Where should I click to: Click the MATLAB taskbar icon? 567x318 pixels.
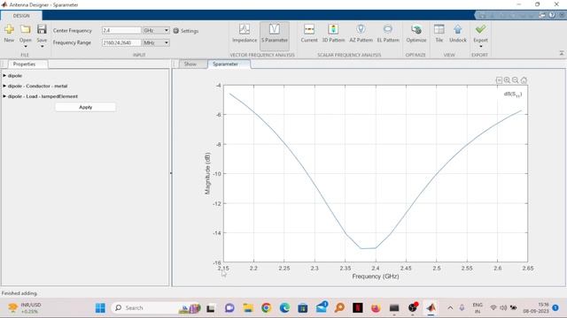431,308
